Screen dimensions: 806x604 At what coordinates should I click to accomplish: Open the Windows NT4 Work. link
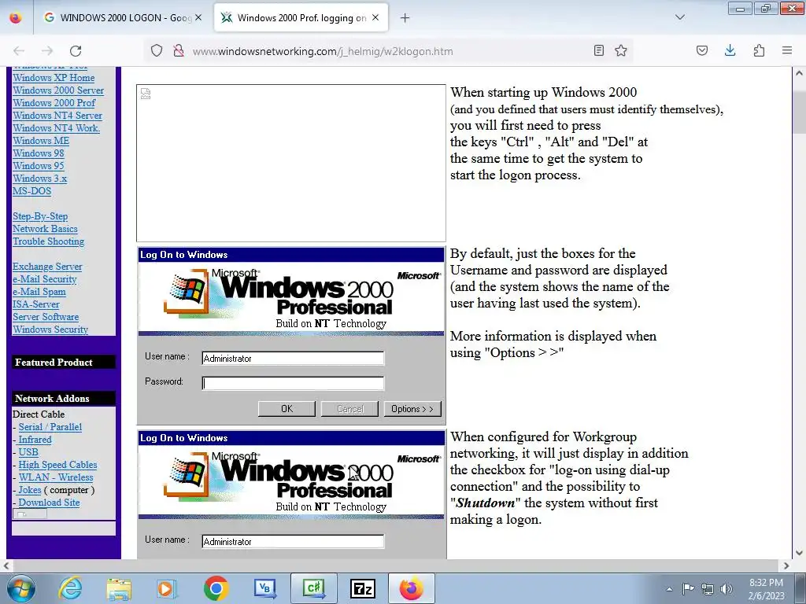tap(57, 128)
